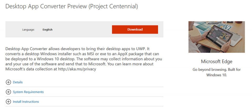This screenshot has height=110, width=252.
Task: Click the Language: label
Action: 28,30
